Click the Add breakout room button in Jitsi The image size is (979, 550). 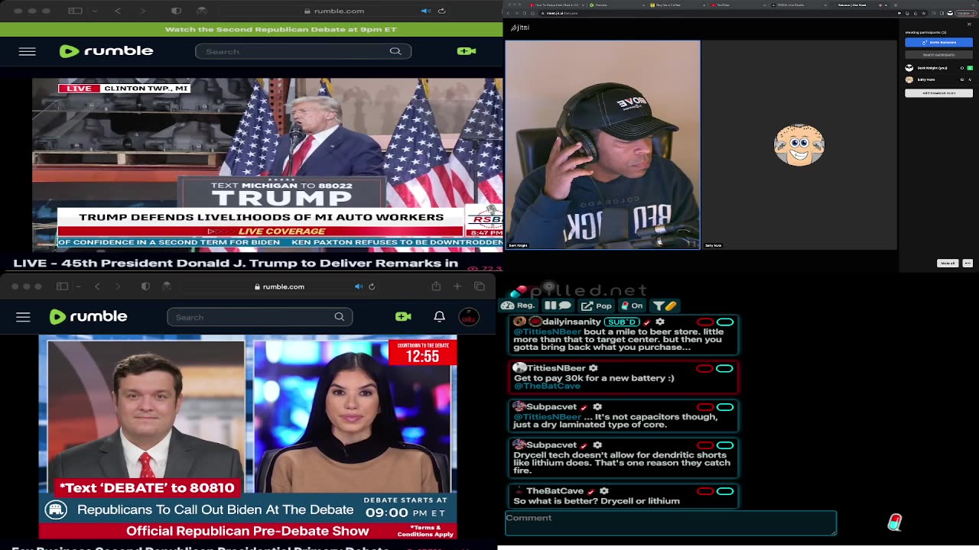click(938, 93)
